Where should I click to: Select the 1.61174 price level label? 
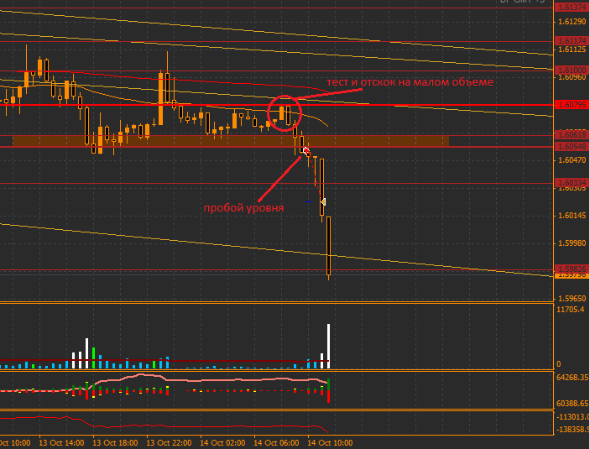tap(572, 40)
